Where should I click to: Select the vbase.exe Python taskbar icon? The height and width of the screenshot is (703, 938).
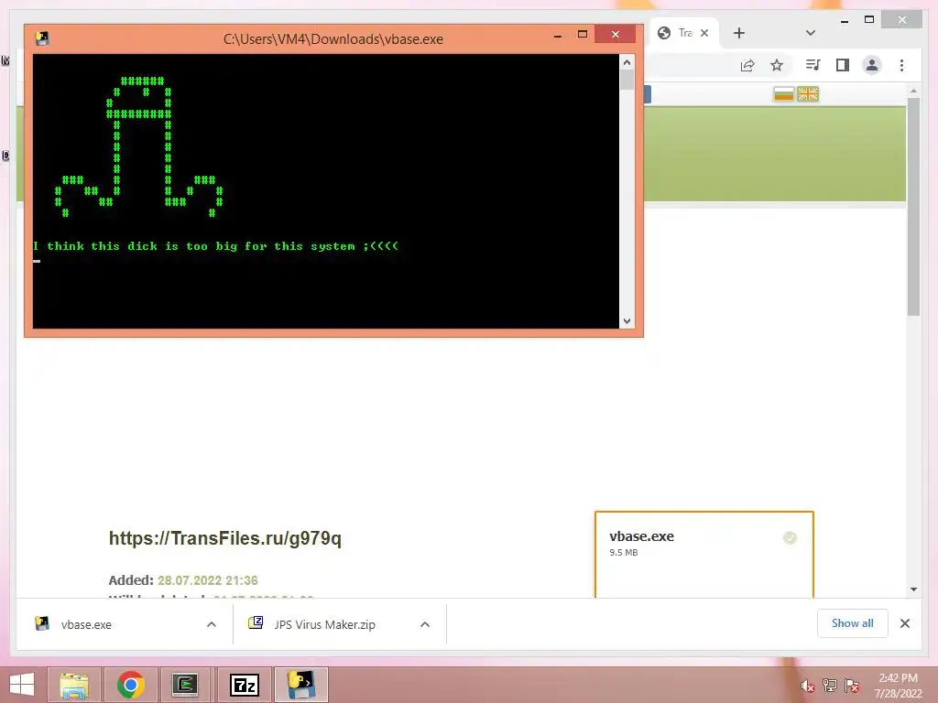tap(300, 685)
